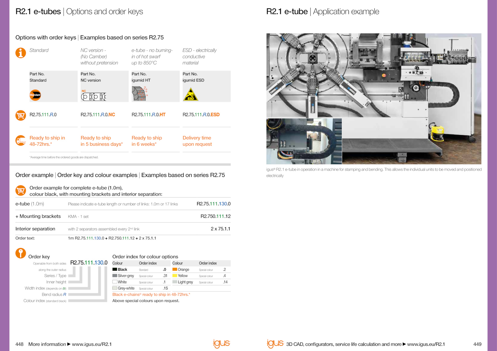Click the round Standard badge icon
The width and height of the screenshot is (497, 351).
[x=35, y=95]
